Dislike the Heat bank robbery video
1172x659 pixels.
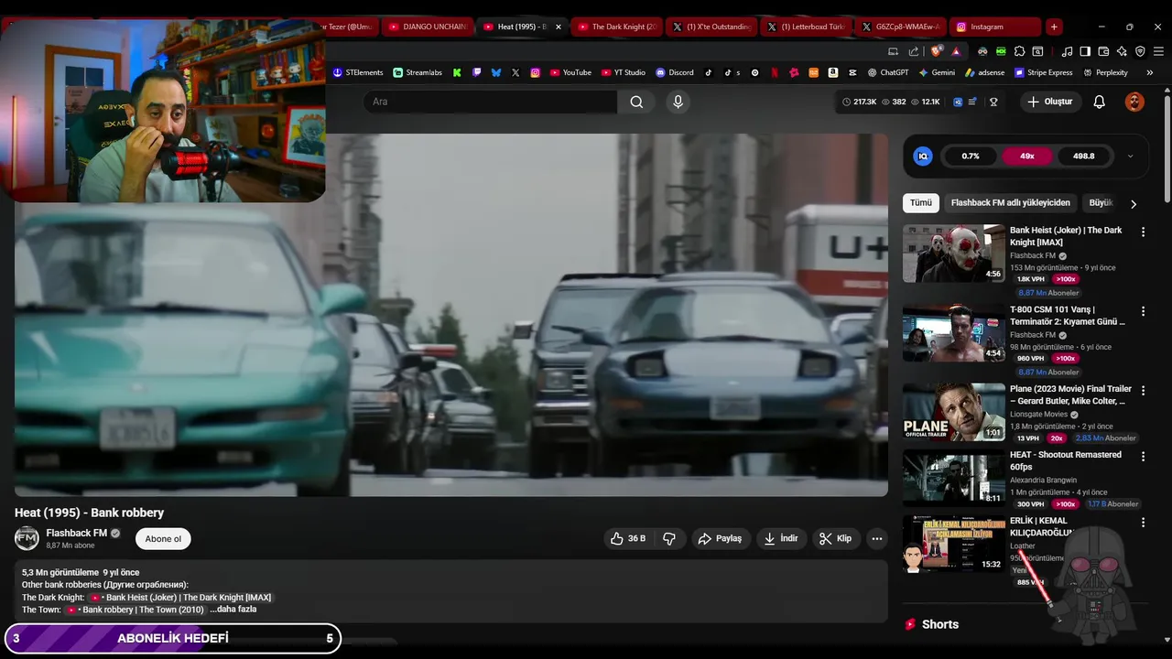click(669, 538)
